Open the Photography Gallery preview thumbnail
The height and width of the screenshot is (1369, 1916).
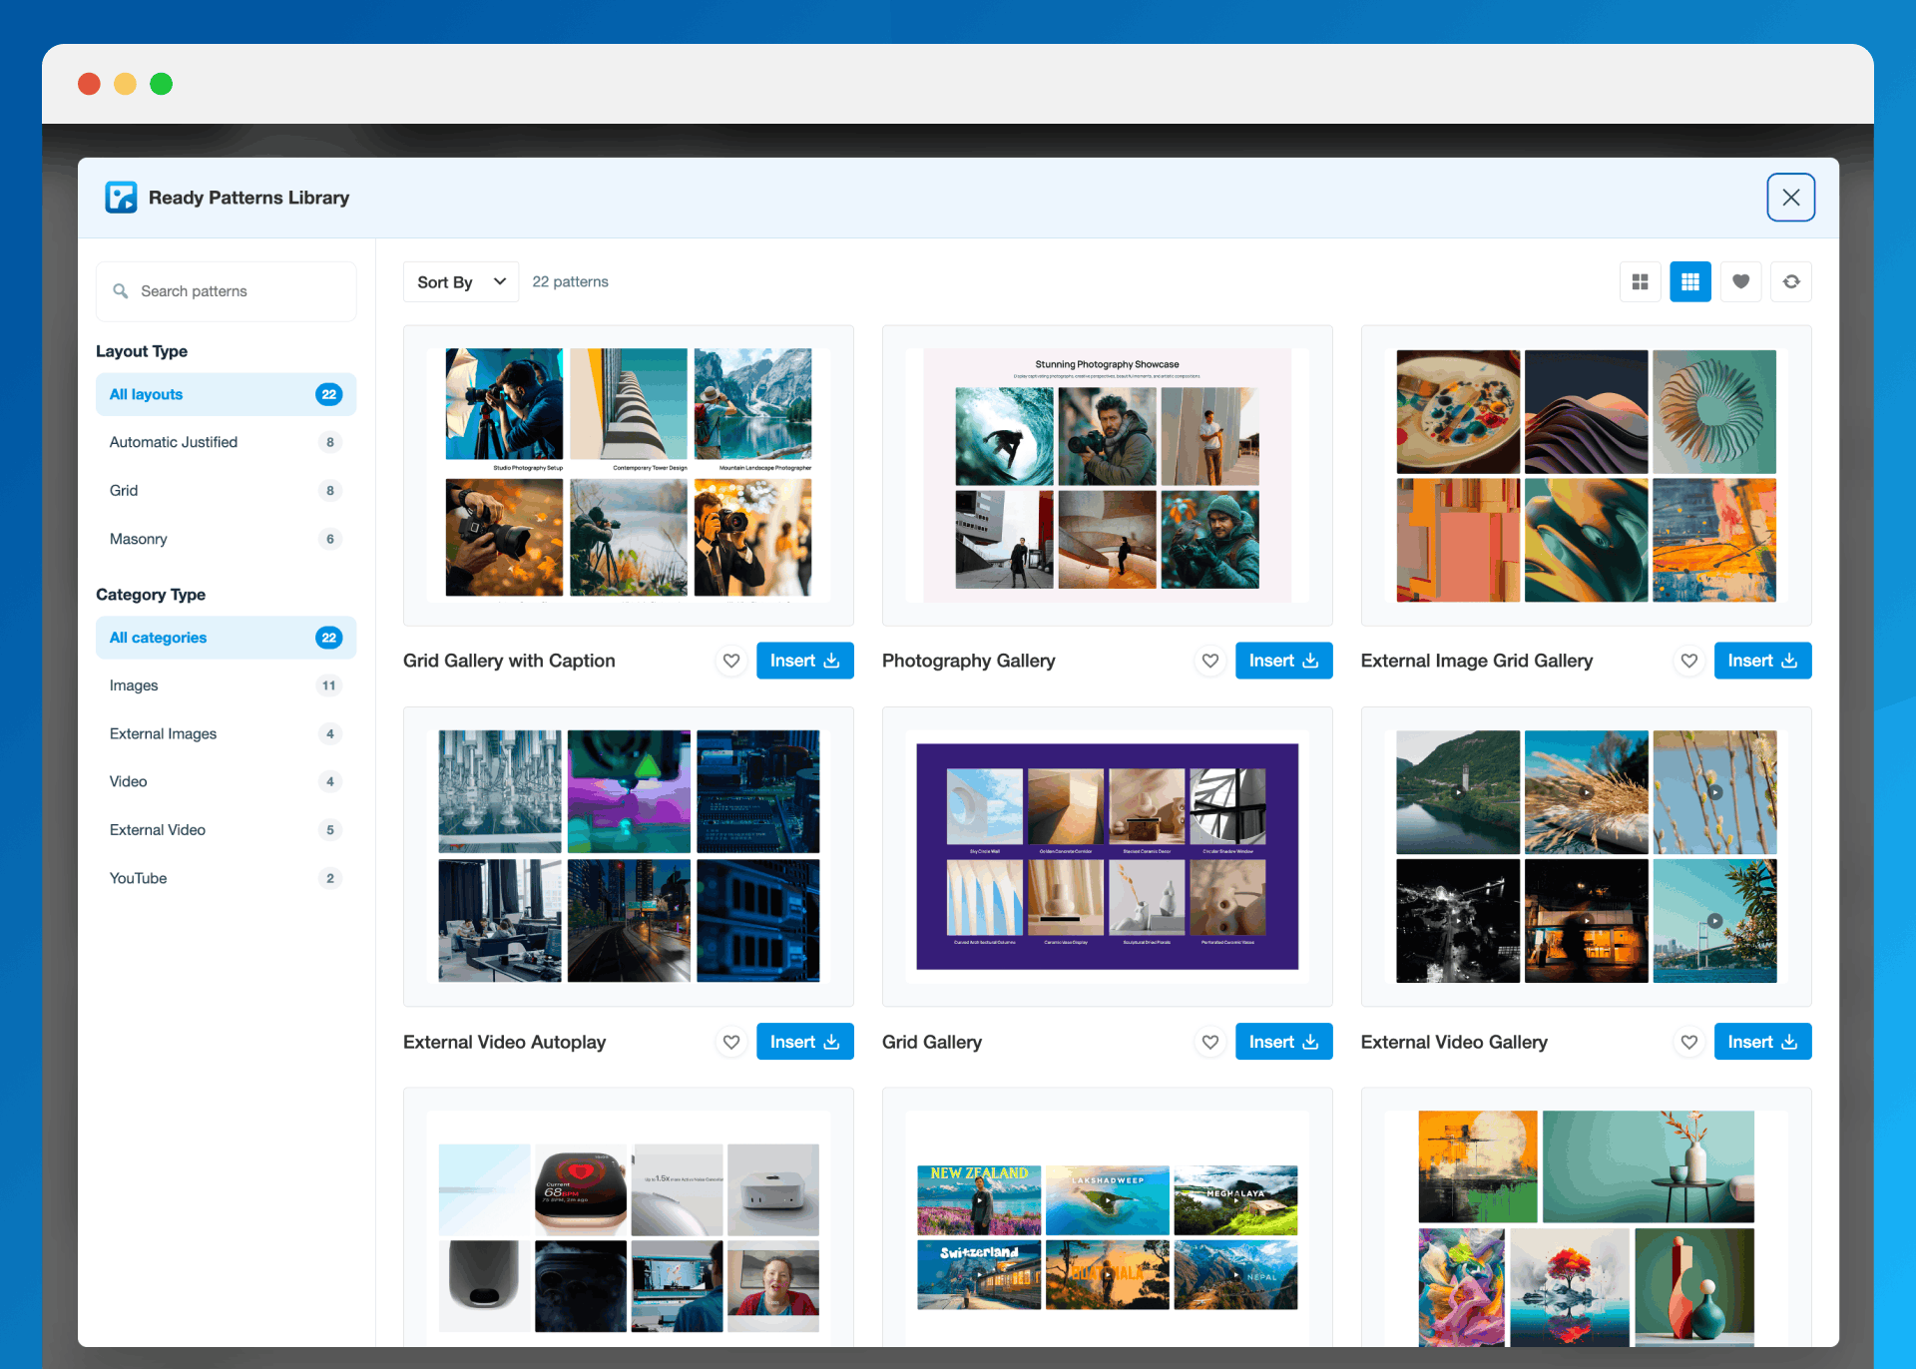1108,475
